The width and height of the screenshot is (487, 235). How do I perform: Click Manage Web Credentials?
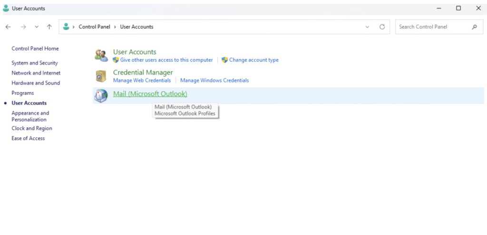pos(142,80)
